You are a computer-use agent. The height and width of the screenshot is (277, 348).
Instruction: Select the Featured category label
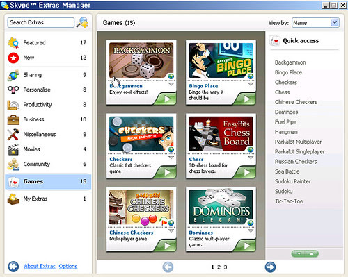pyautogui.click(x=34, y=43)
